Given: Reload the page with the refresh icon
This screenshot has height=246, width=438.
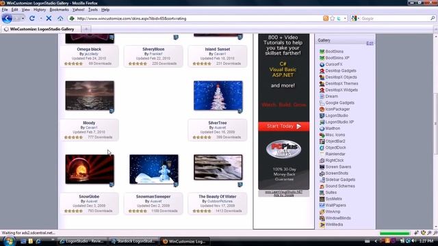Looking at the screenshot, I should click(32, 18).
